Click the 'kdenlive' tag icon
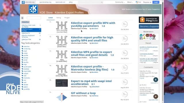Image resolution: width=184 pixels, height=103 pixels. [x=22, y=46]
